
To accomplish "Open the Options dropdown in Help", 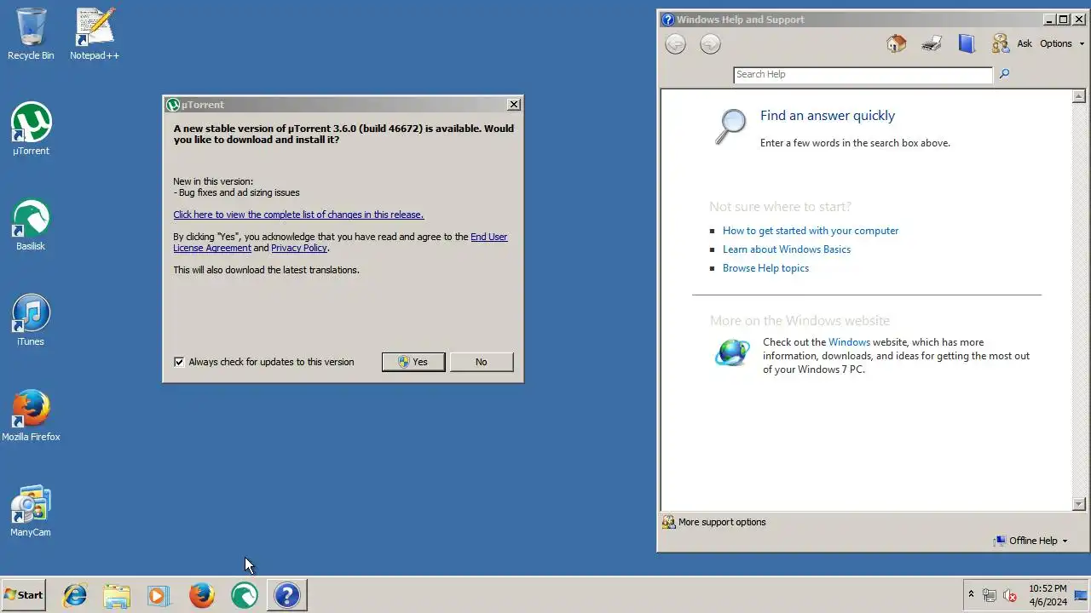I will [x=1062, y=43].
